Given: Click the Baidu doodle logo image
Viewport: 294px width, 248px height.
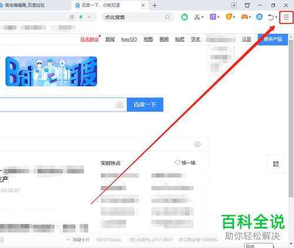Looking at the screenshot, I should tap(51, 71).
